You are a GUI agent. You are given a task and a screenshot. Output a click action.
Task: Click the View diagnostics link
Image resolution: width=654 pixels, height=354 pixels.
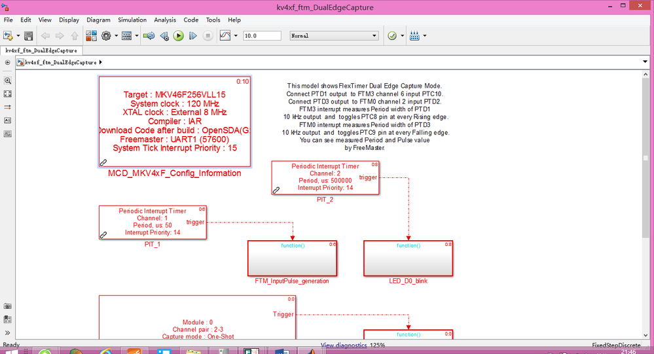[x=344, y=345]
